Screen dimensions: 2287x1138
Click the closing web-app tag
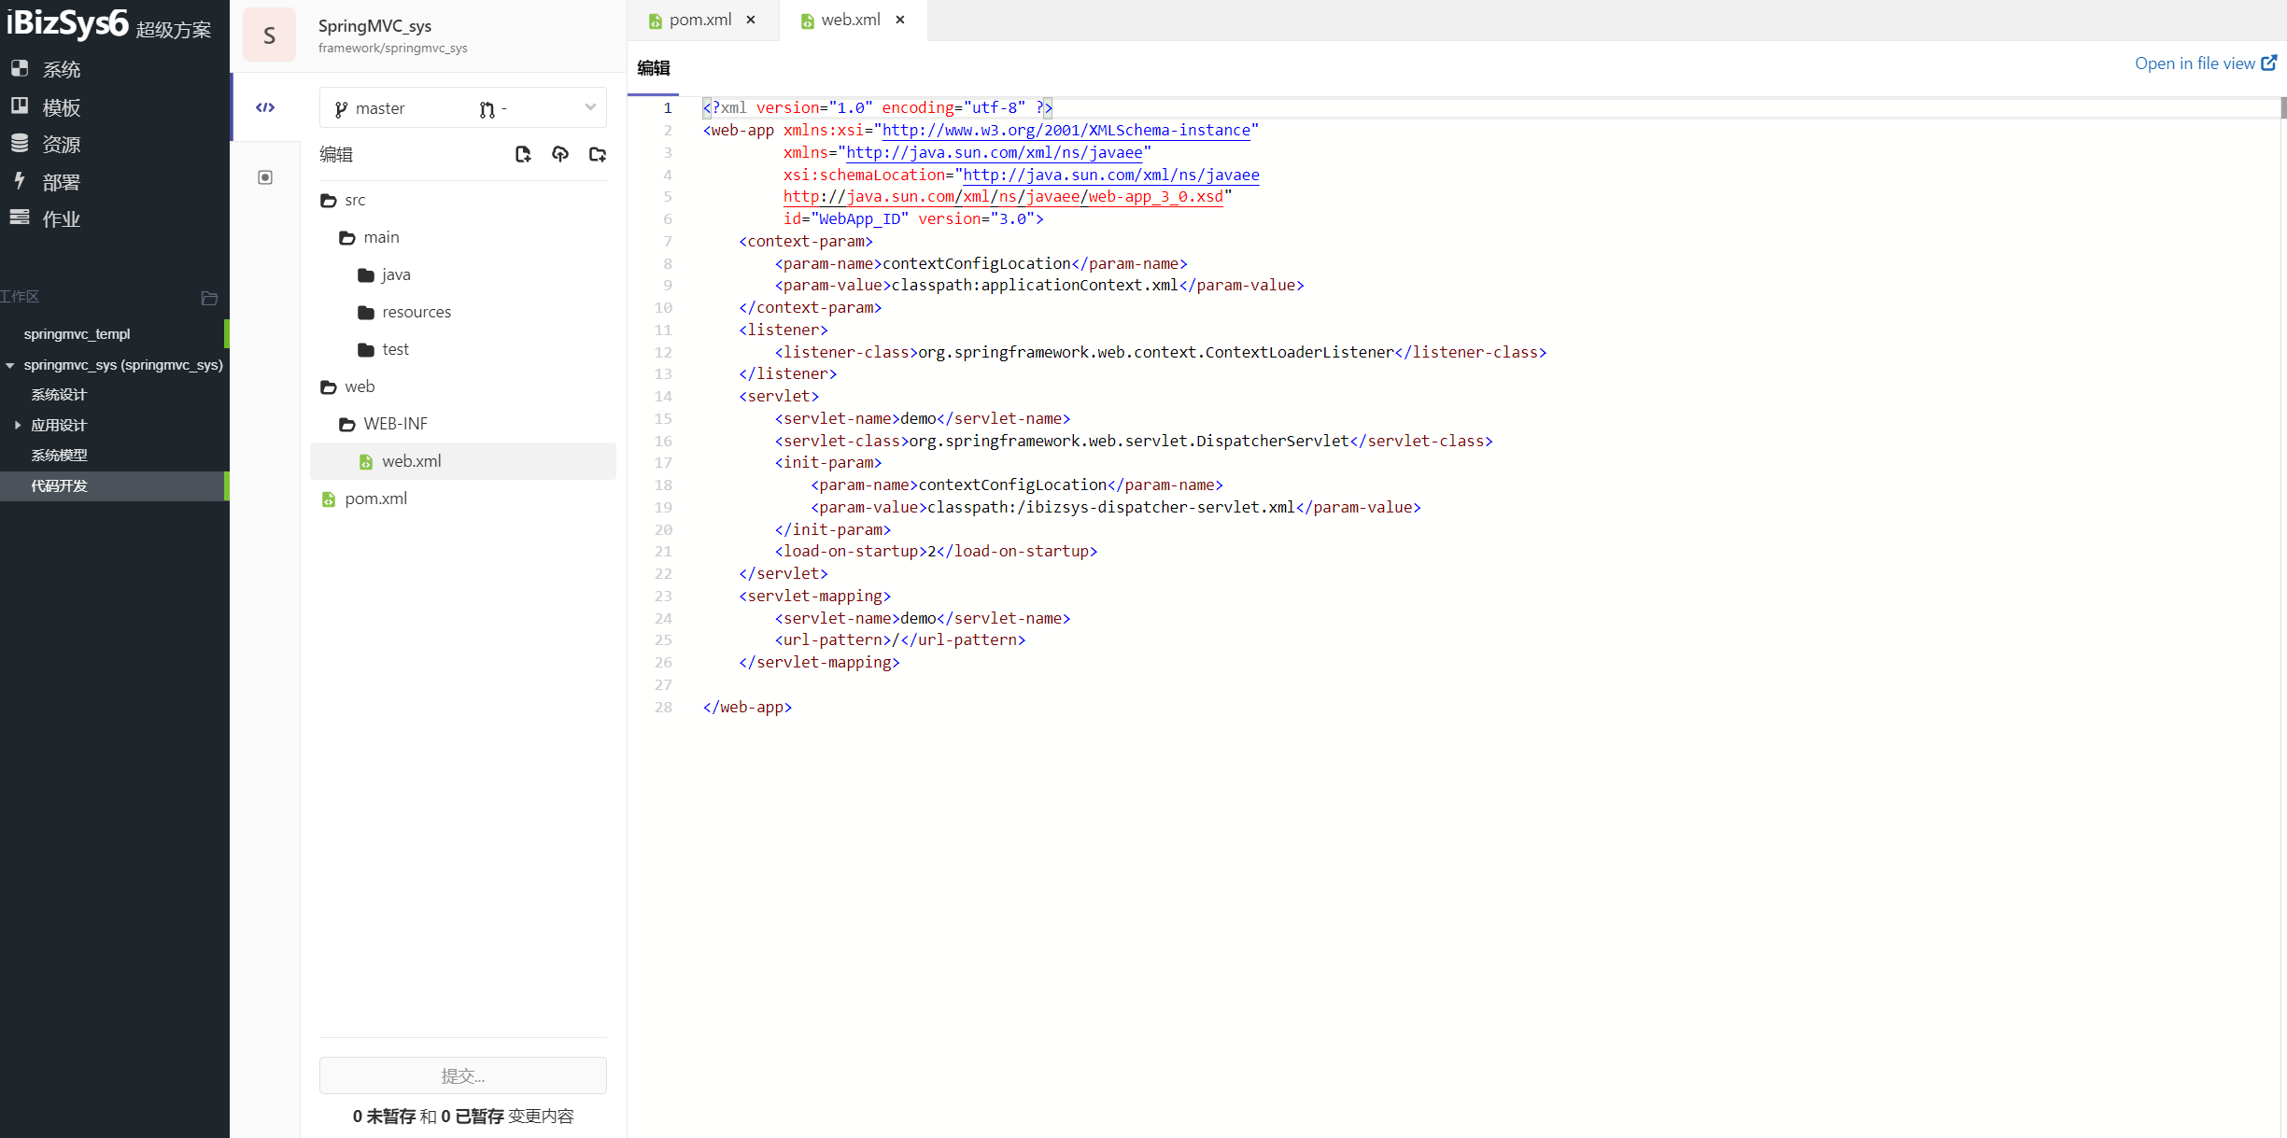pyautogui.click(x=747, y=708)
